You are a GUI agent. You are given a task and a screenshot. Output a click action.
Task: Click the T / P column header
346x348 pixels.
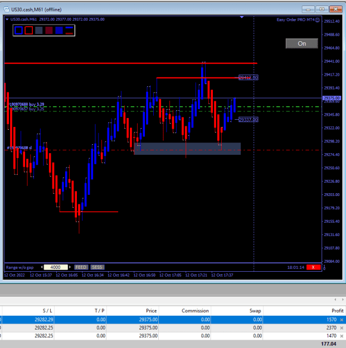(x=100, y=311)
